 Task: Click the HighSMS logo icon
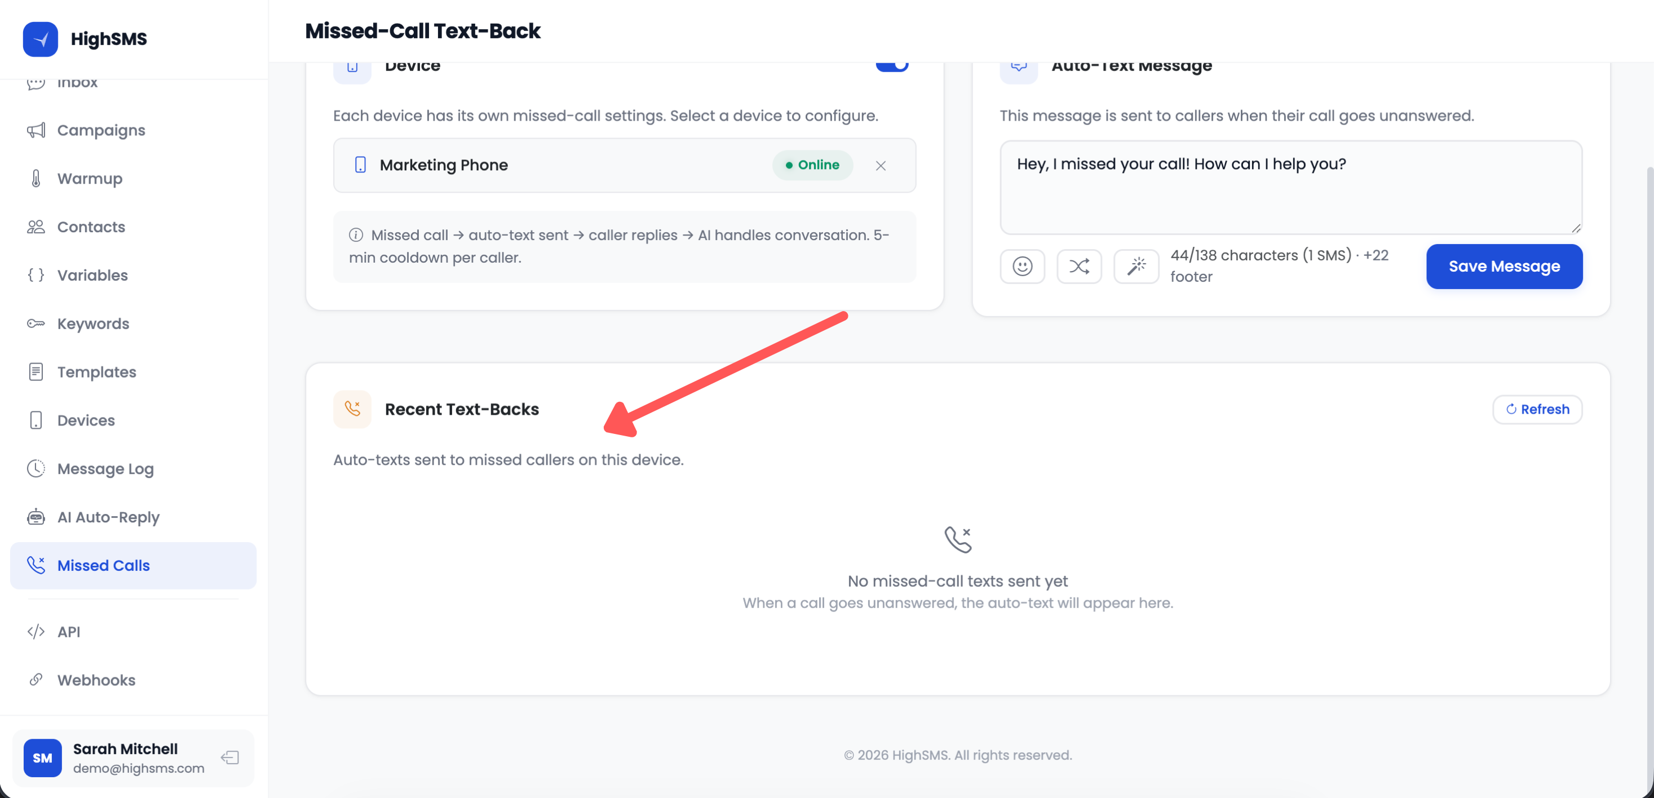point(41,39)
